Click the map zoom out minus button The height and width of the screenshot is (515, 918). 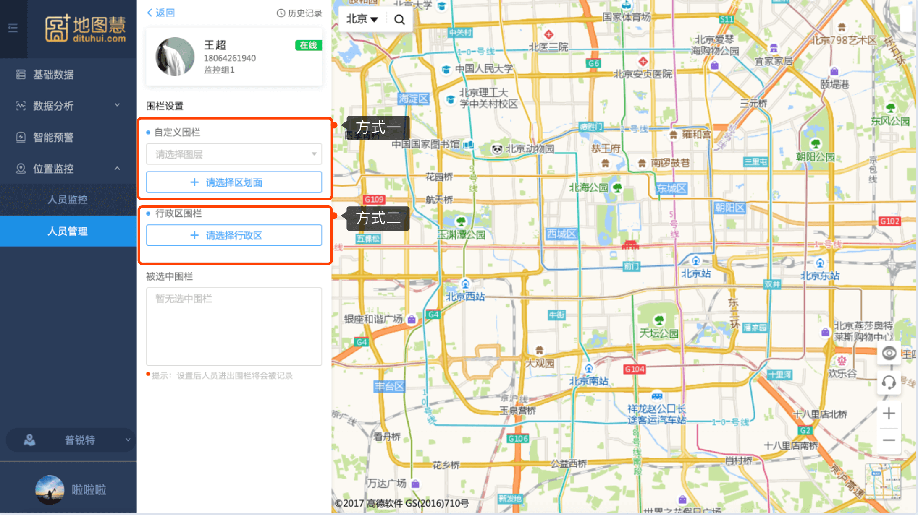889,440
